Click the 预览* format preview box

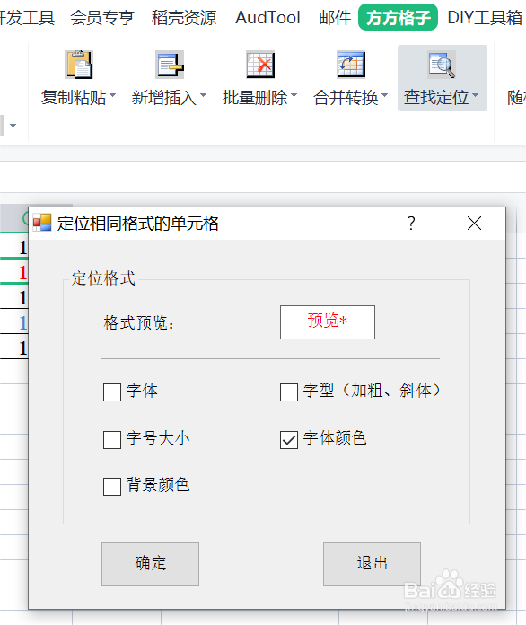click(x=328, y=322)
